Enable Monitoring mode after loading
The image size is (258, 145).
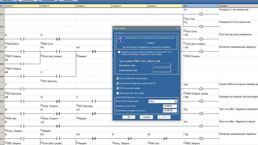pos(118,93)
